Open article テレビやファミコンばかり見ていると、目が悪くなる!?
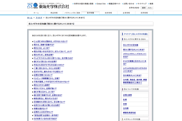The image size is (182, 121). coord(53,58)
